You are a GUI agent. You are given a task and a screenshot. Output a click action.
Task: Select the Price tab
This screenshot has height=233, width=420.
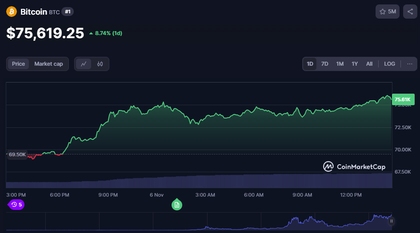(x=18, y=64)
